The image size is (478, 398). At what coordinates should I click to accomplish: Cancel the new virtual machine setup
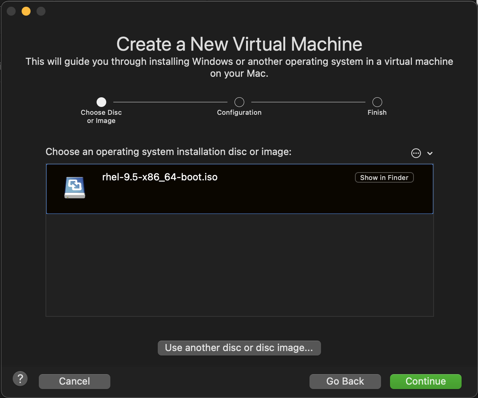coord(75,381)
